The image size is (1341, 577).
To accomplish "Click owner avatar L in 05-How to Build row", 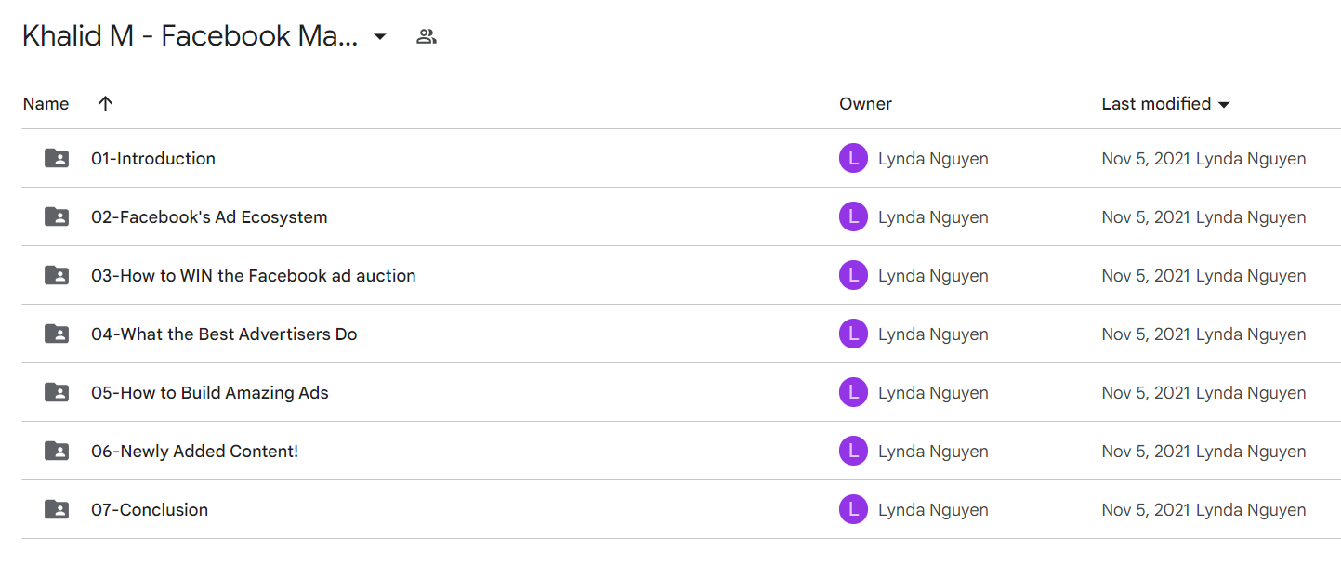I will [853, 393].
